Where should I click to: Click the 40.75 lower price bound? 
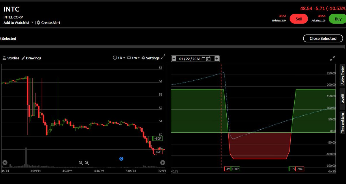tap(175, 172)
